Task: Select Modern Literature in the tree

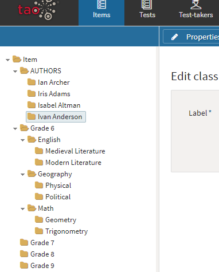Action: pos(73,163)
